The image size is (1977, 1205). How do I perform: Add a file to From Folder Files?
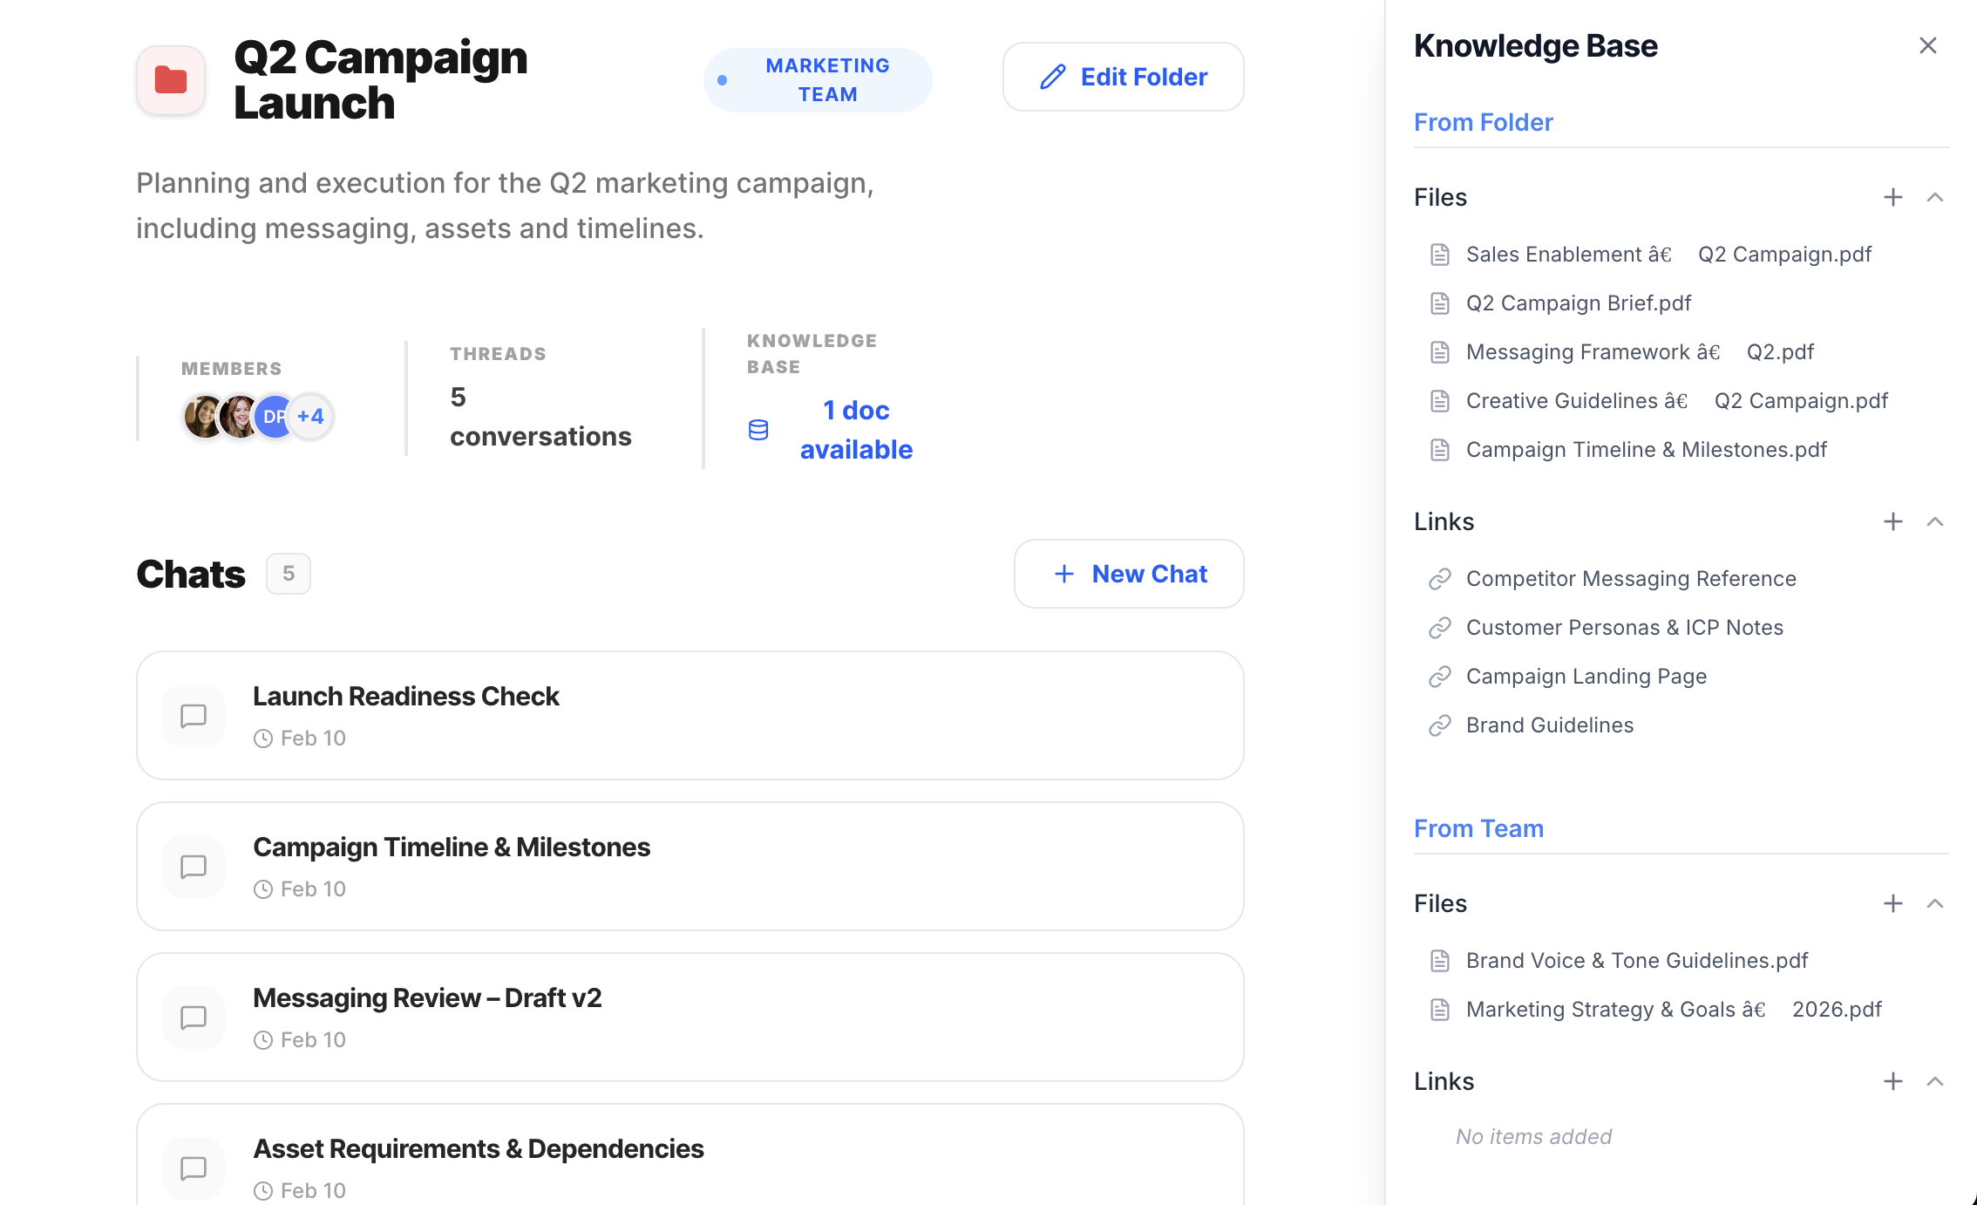pos(1892,198)
